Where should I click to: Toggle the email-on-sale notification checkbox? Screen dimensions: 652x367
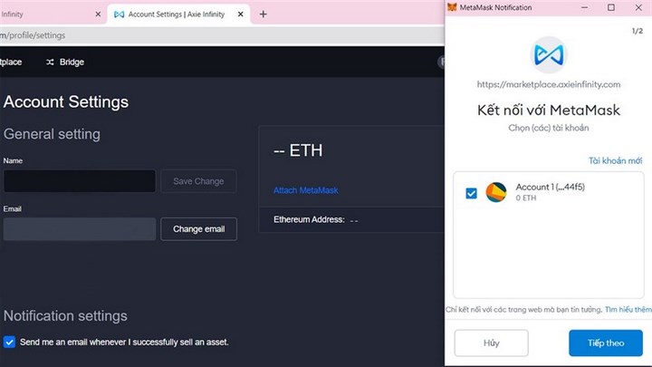click(10, 342)
